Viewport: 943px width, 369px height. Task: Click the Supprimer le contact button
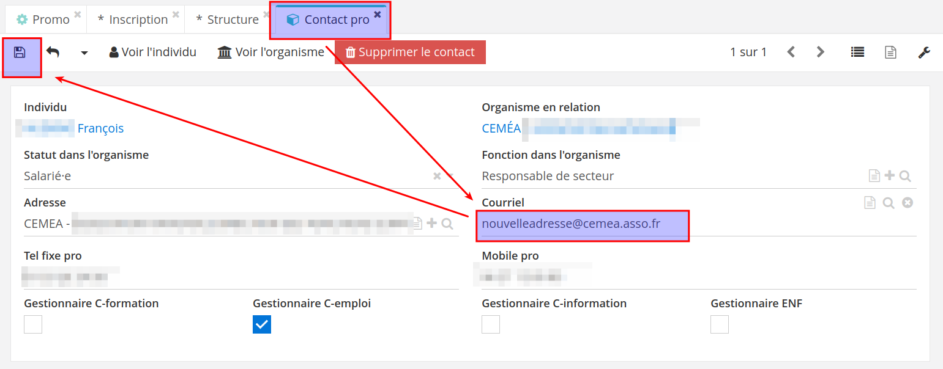410,52
